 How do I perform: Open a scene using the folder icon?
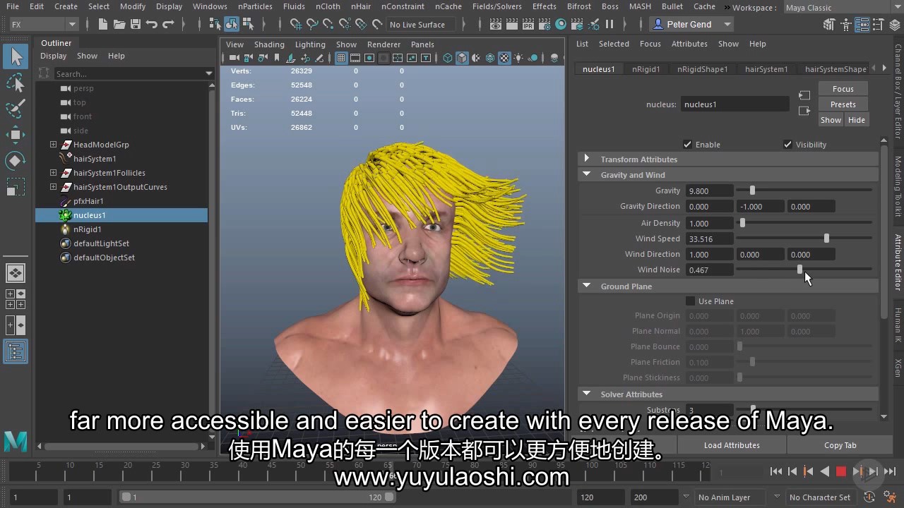click(x=119, y=24)
